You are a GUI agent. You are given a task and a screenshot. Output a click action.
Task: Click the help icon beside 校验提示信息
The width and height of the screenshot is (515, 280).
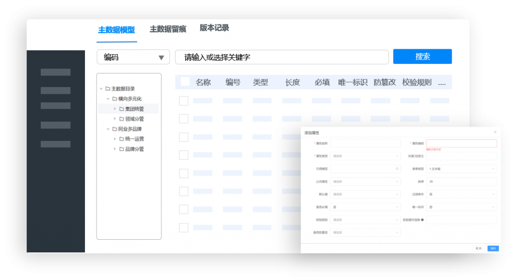pos(422,220)
